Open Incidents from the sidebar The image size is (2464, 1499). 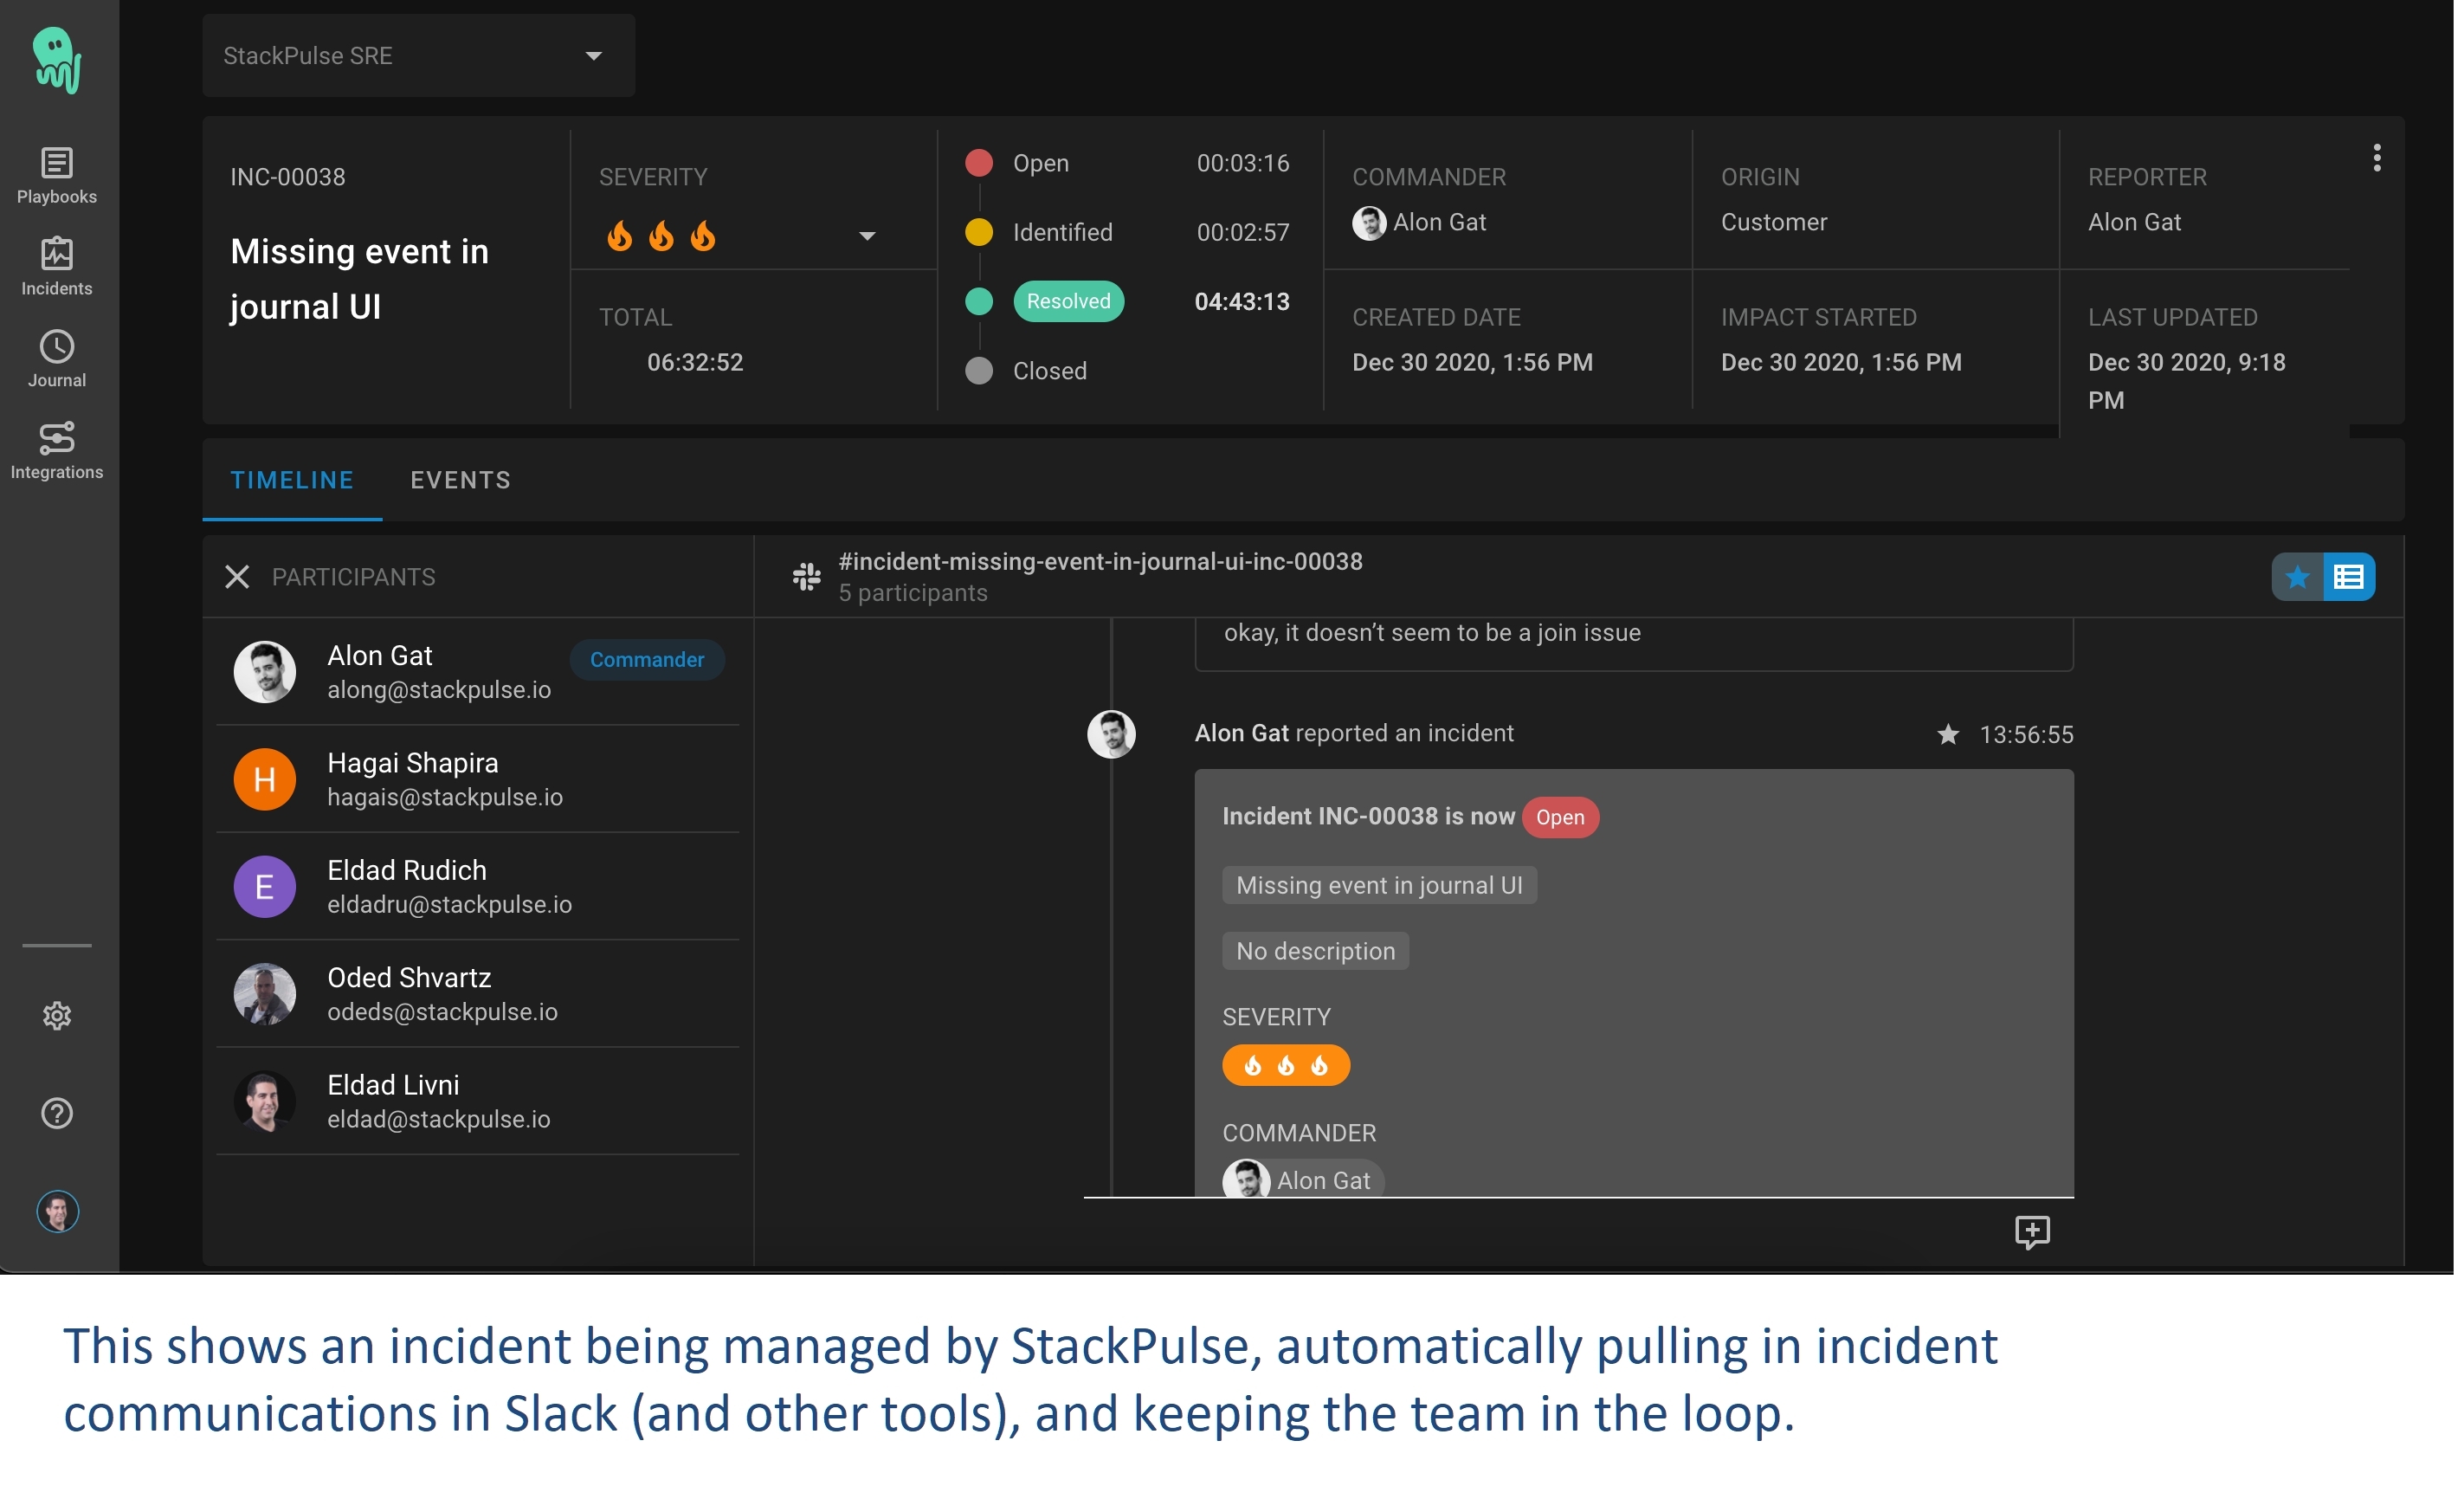57,267
